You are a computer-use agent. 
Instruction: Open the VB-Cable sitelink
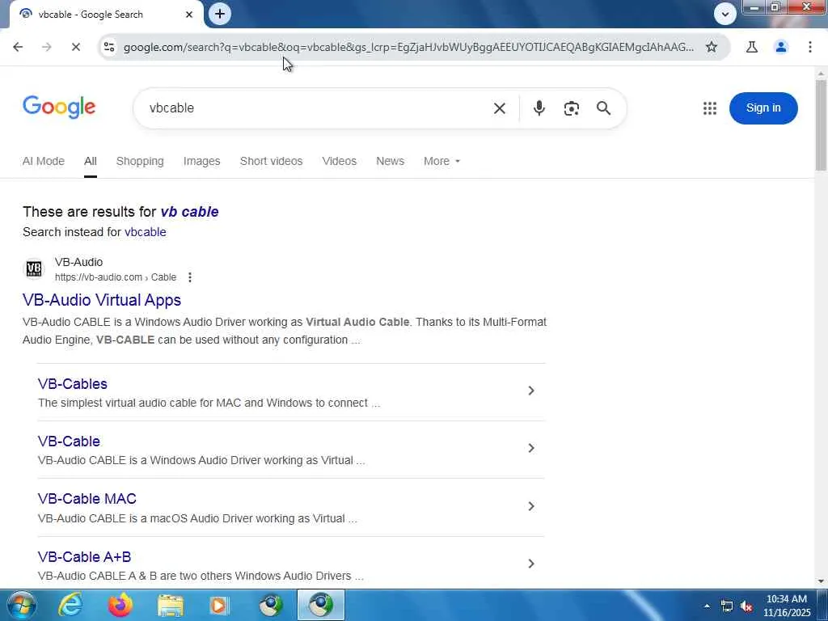tap(69, 441)
